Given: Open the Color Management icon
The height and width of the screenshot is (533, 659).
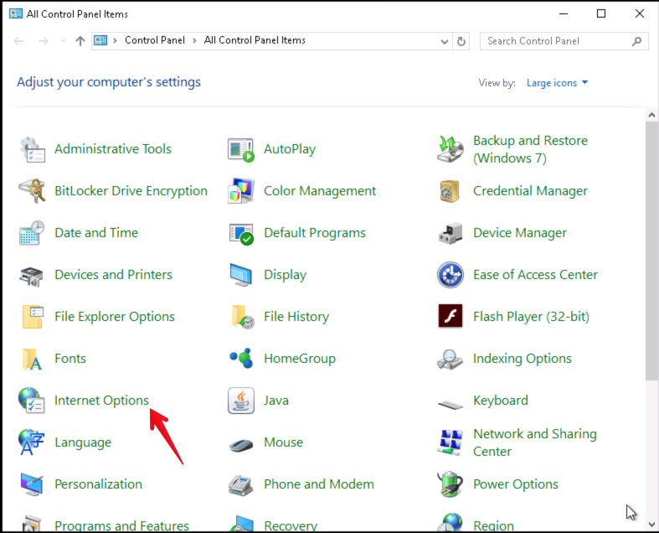Looking at the screenshot, I should 241,191.
